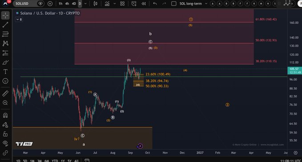Show All range data

(x=76, y=161)
